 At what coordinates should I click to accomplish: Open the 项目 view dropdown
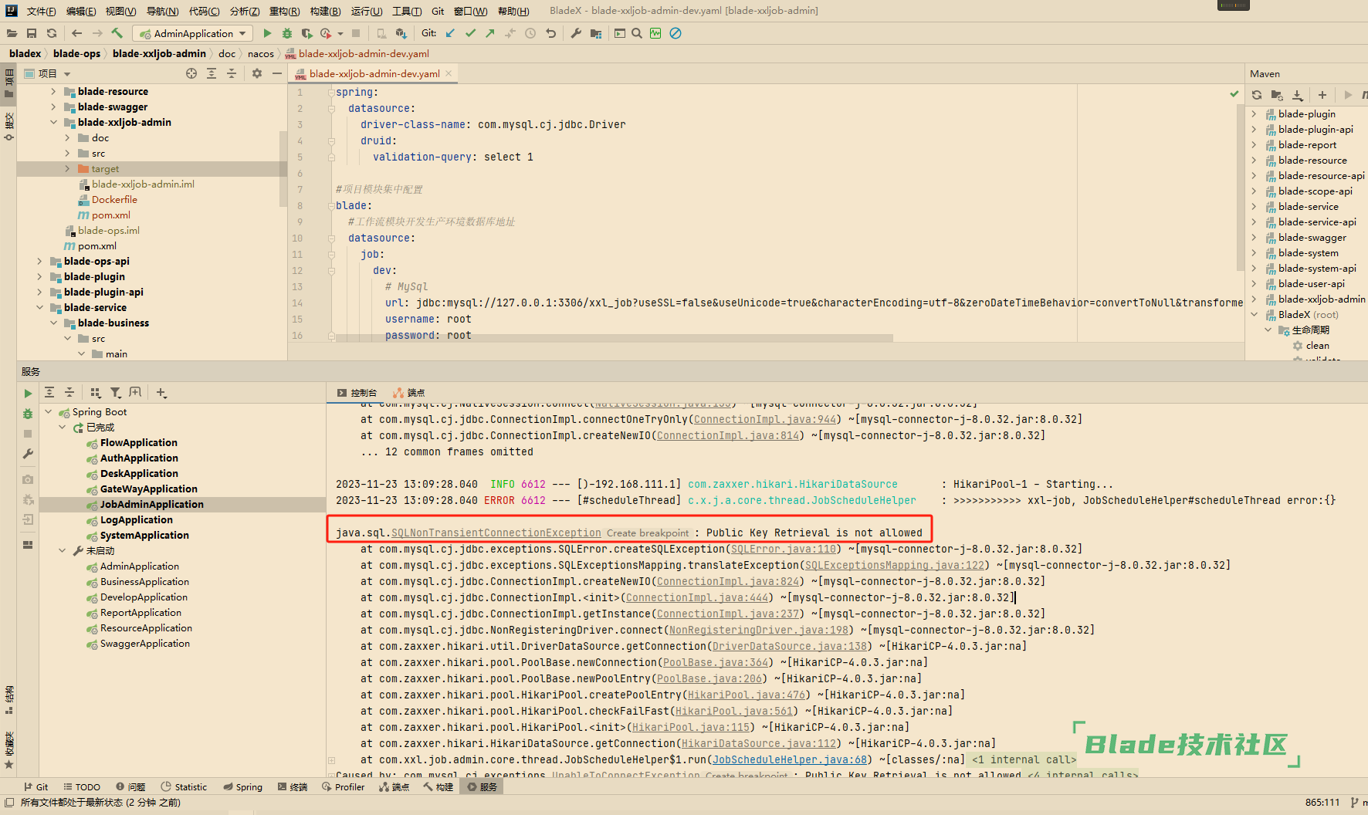[x=54, y=73]
